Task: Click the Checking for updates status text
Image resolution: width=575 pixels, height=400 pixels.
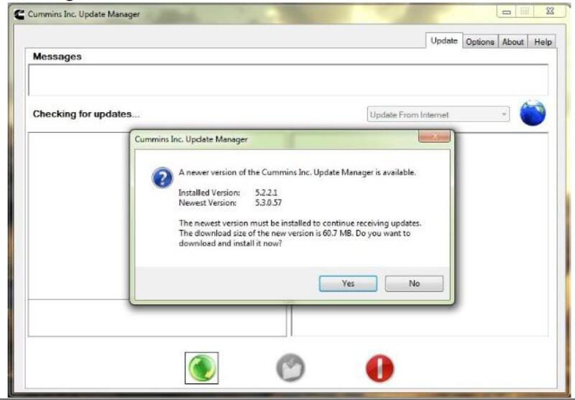Action: pyautogui.click(x=86, y=114)
